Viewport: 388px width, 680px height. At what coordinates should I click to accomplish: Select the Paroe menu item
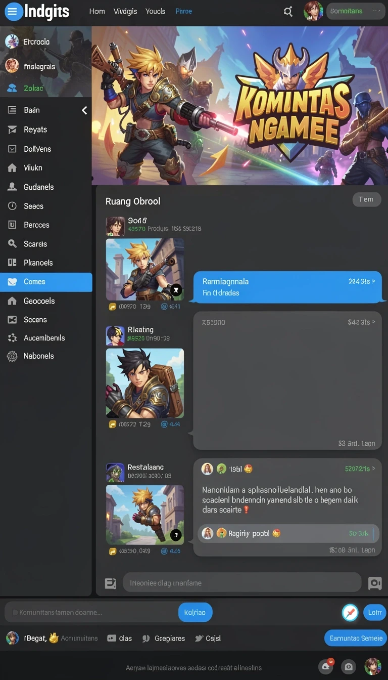tap(184, 11)
